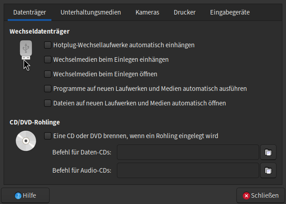Open the Kameras tab
This screenshot has width=286, height=204.
pyautogui.click(x=147, y=12)
